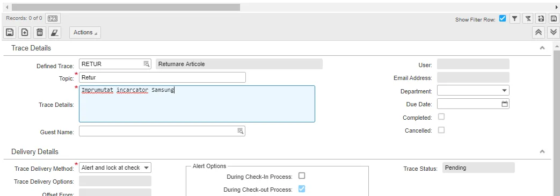Delete the record with the trash icon
560x196 pixels.
tap(39, 32)
